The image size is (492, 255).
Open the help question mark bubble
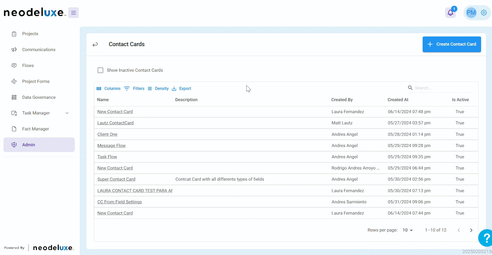486,238
